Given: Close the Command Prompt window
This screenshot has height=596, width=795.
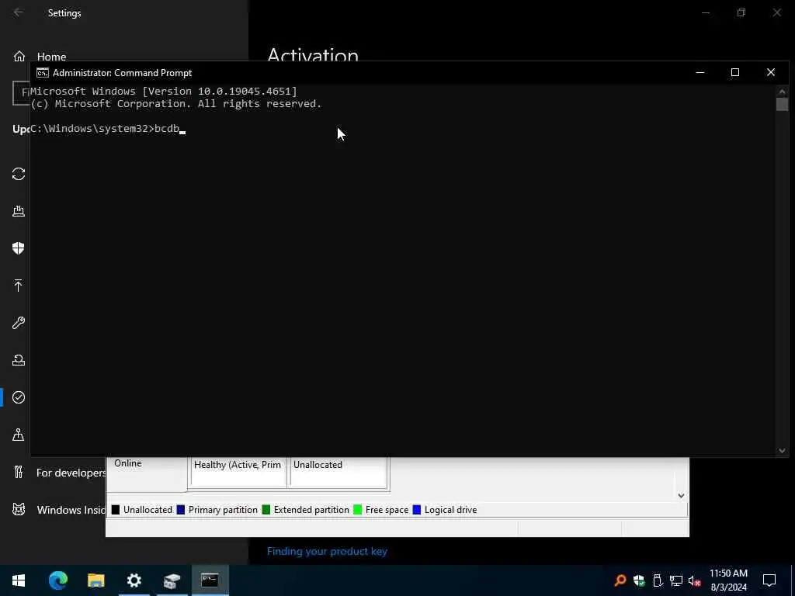Looking at the screenshot, I should click(x=771, y=72).
